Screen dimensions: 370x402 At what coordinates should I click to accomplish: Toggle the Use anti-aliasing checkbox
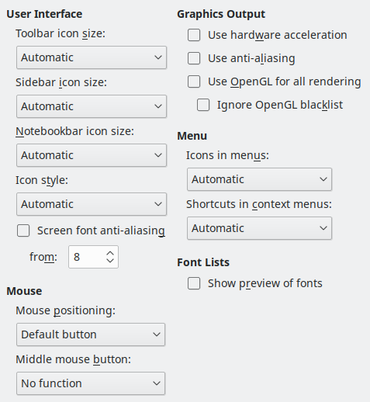click(x=194, y=58)
